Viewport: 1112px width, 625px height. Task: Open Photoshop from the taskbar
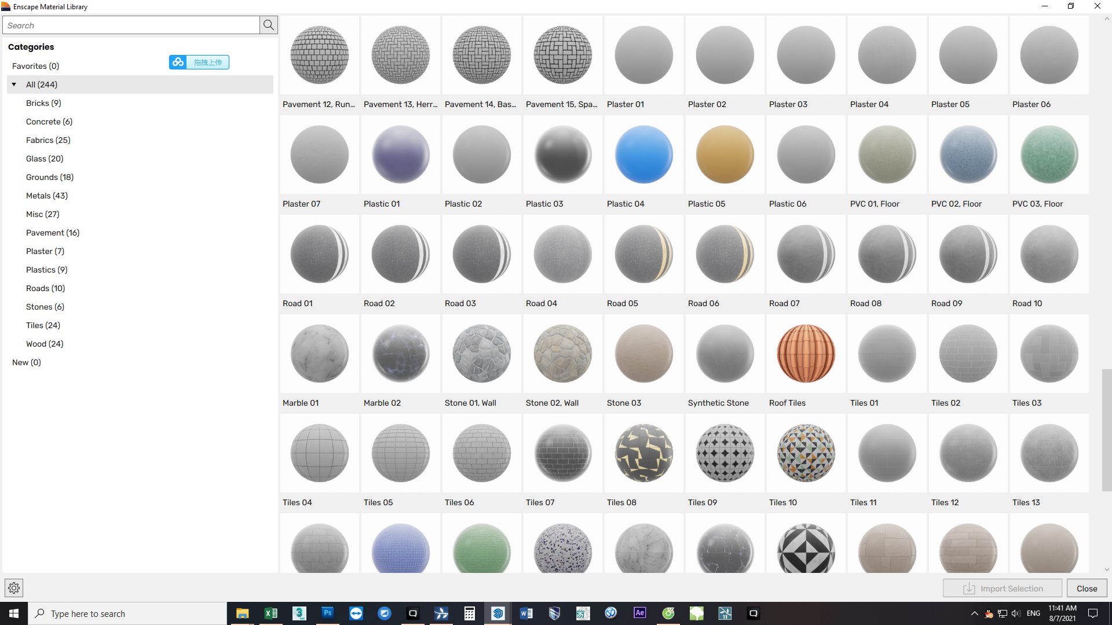point(328,613)
